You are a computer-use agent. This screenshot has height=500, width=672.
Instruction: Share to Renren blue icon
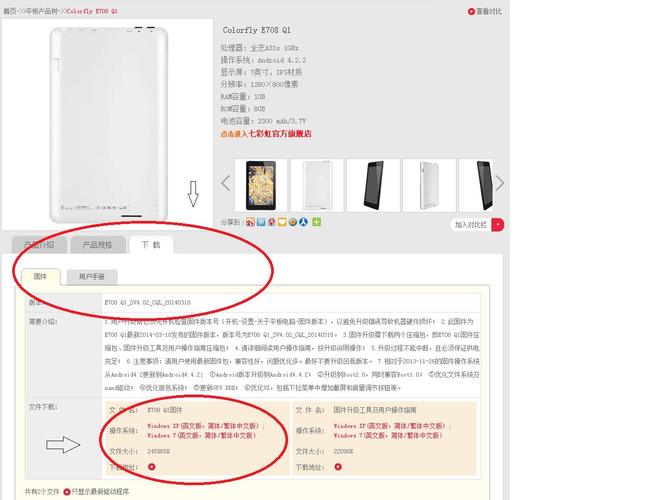(x=303, y=222)
